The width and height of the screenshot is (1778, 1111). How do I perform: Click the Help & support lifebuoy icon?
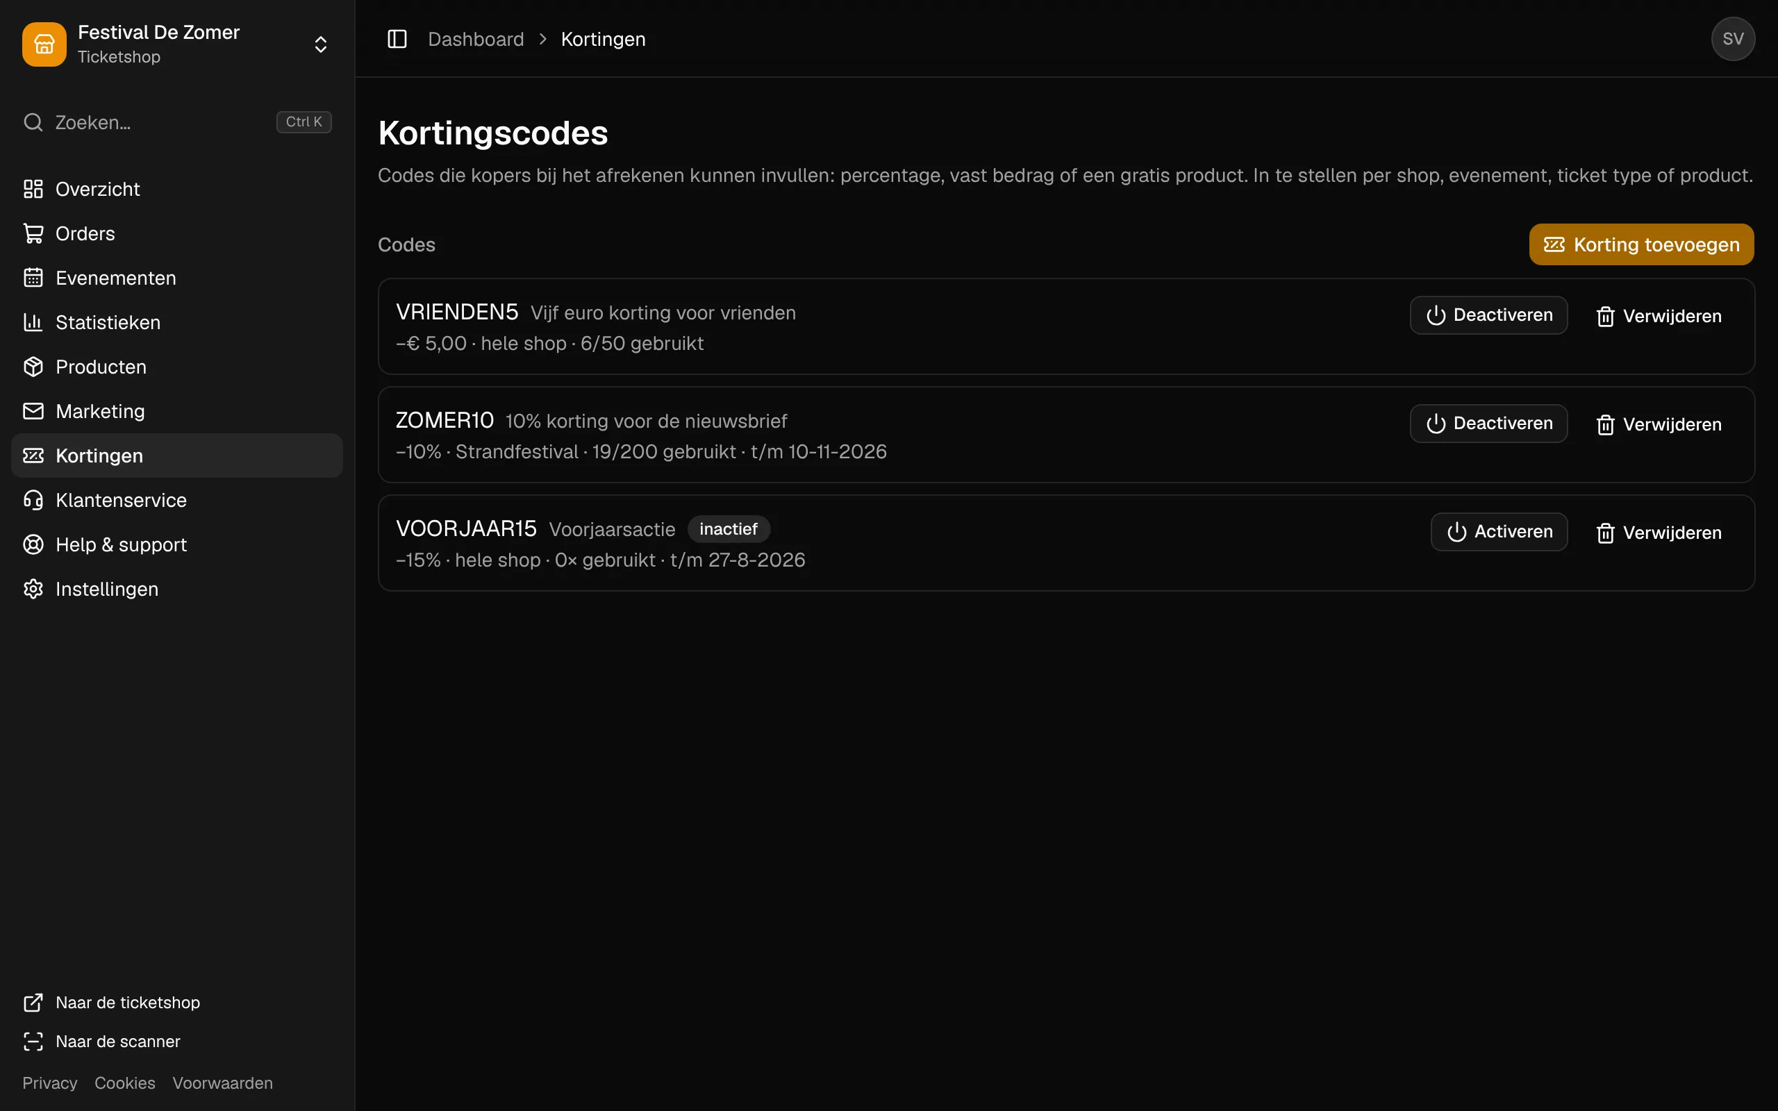[x=33, y=544]
